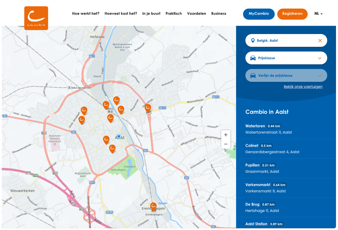This screenshot has height=230, width=338.
Task: Select Praktisch in the navigation
Action: click(x=174, y=14)
